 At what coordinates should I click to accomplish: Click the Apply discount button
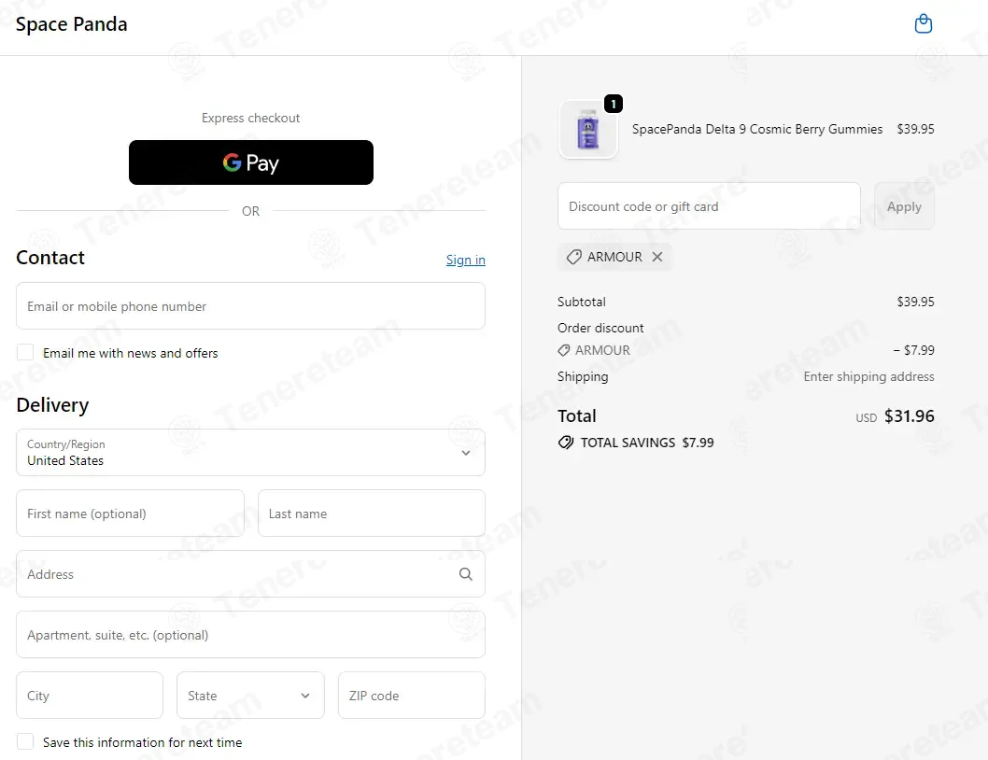[x=904, y=206]
